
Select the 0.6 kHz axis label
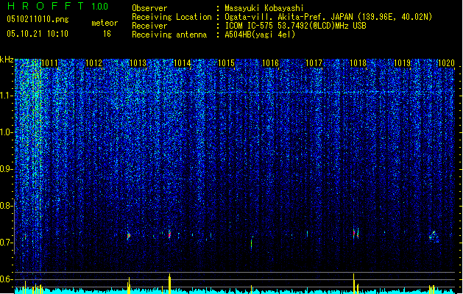[7, 279]
